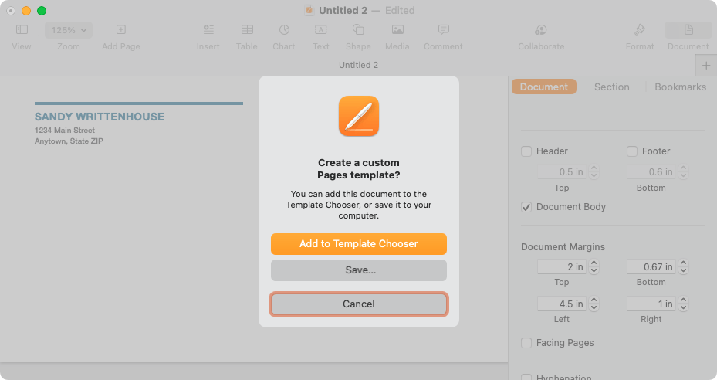
Task: Click the Header top distance stepper
Action: click(x=594, y=171)
